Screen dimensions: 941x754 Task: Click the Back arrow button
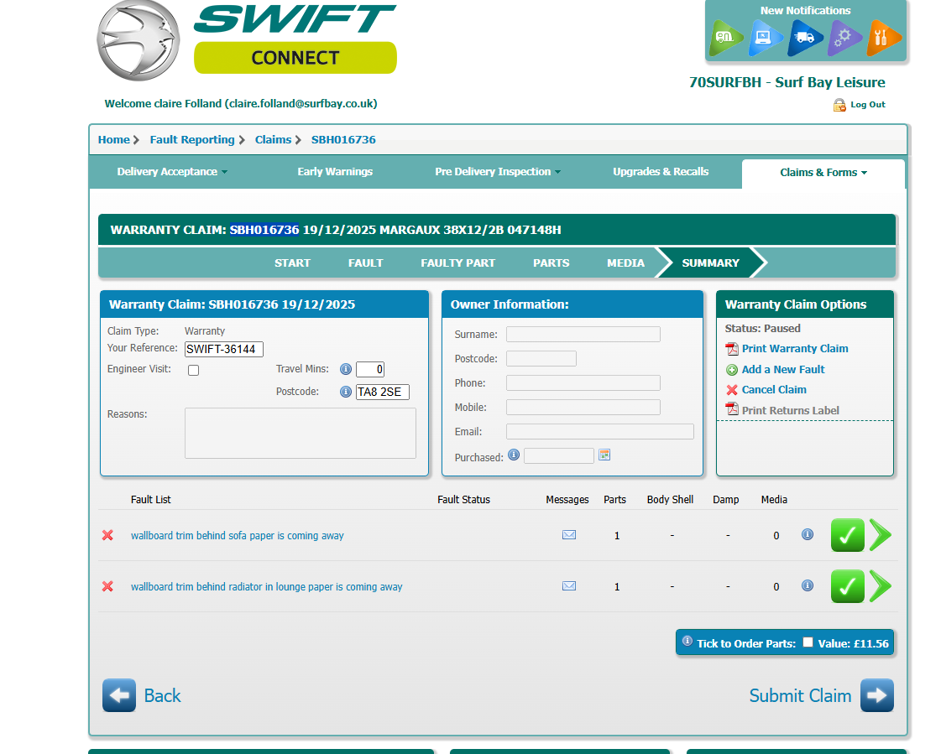(x=119, y=695)
